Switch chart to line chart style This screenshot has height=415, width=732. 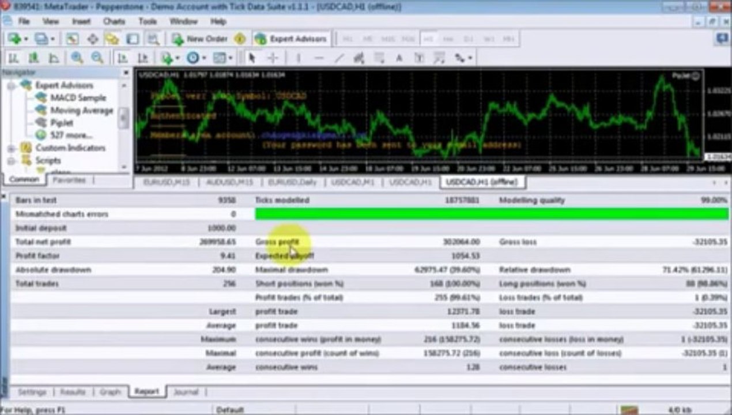[x=54, y=58]
